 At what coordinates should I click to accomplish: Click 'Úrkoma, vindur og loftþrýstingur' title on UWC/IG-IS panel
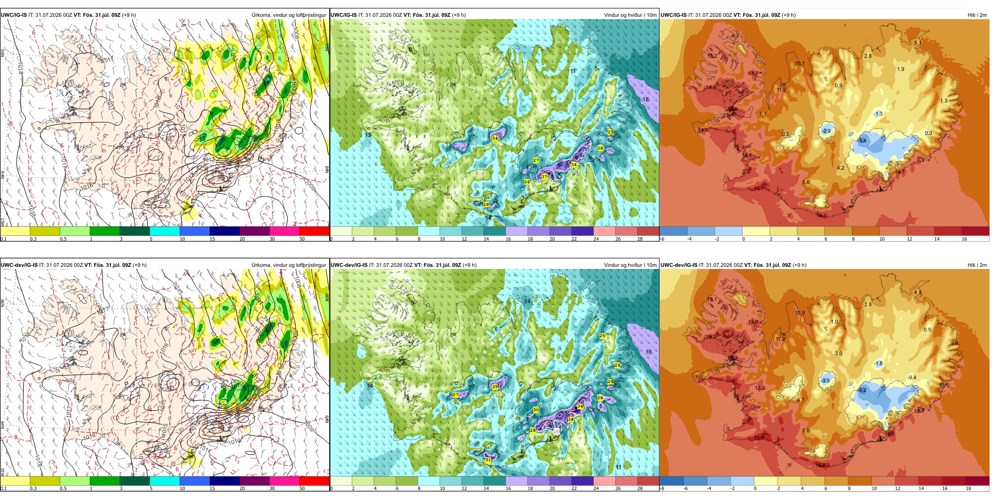coord(289,15)
